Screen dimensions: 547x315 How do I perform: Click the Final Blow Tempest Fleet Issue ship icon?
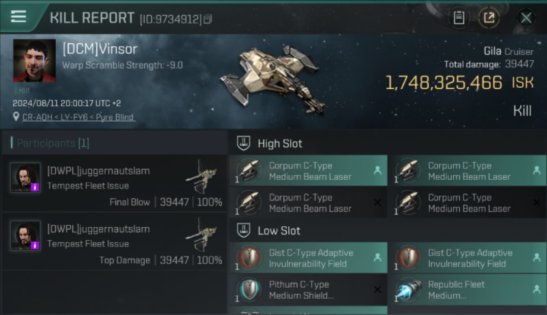coord(202,177)
